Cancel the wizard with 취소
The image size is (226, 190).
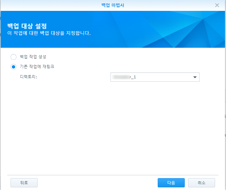(202, 183)
